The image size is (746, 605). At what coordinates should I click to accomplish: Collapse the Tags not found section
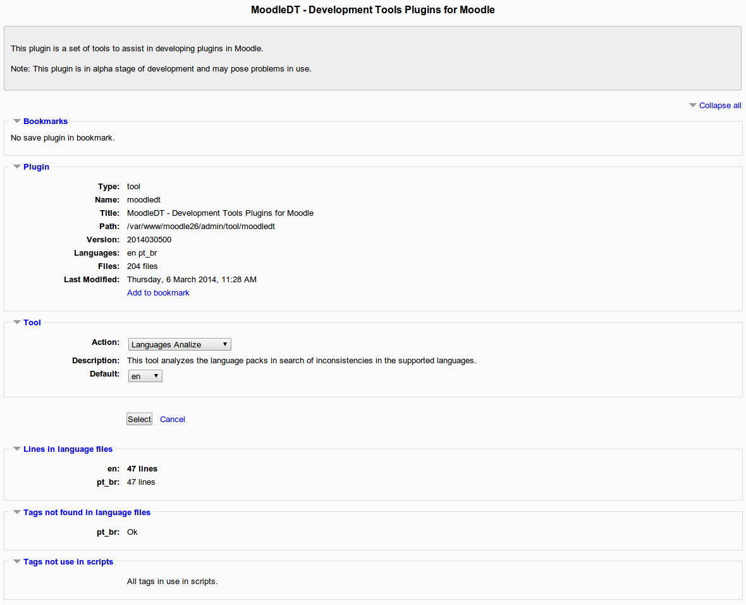pyautogui.click(x=16, y=511)
